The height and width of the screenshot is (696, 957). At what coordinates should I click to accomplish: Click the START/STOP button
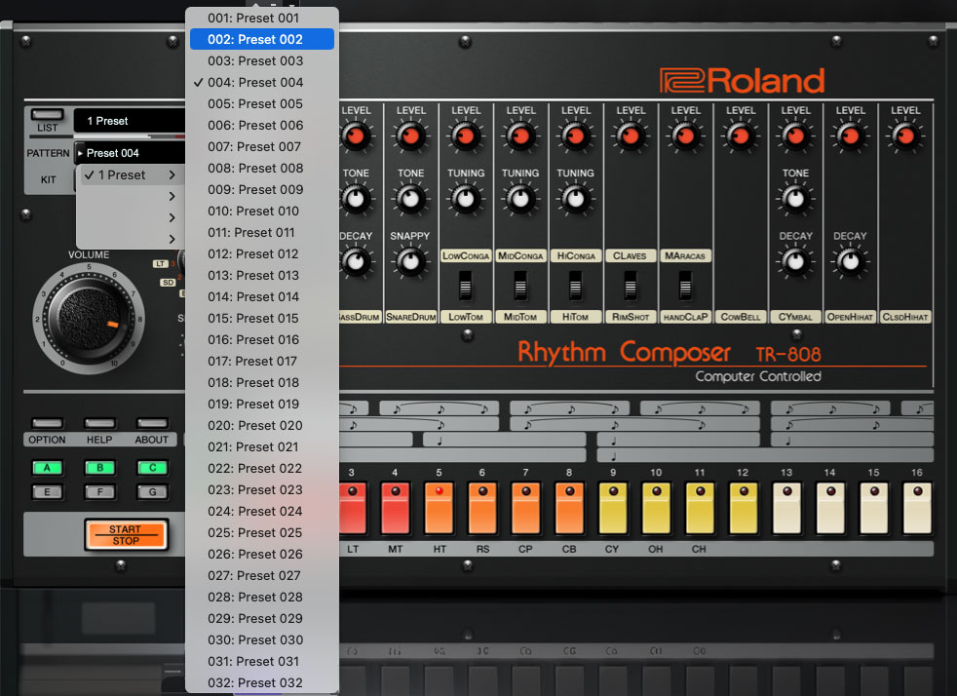point(126,535)
